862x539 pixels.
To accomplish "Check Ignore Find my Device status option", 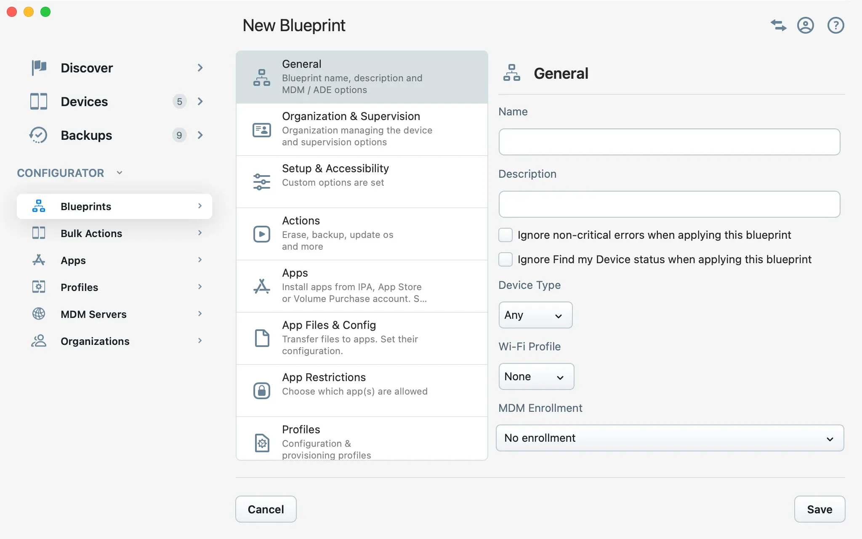I will (x=505, y=259).
